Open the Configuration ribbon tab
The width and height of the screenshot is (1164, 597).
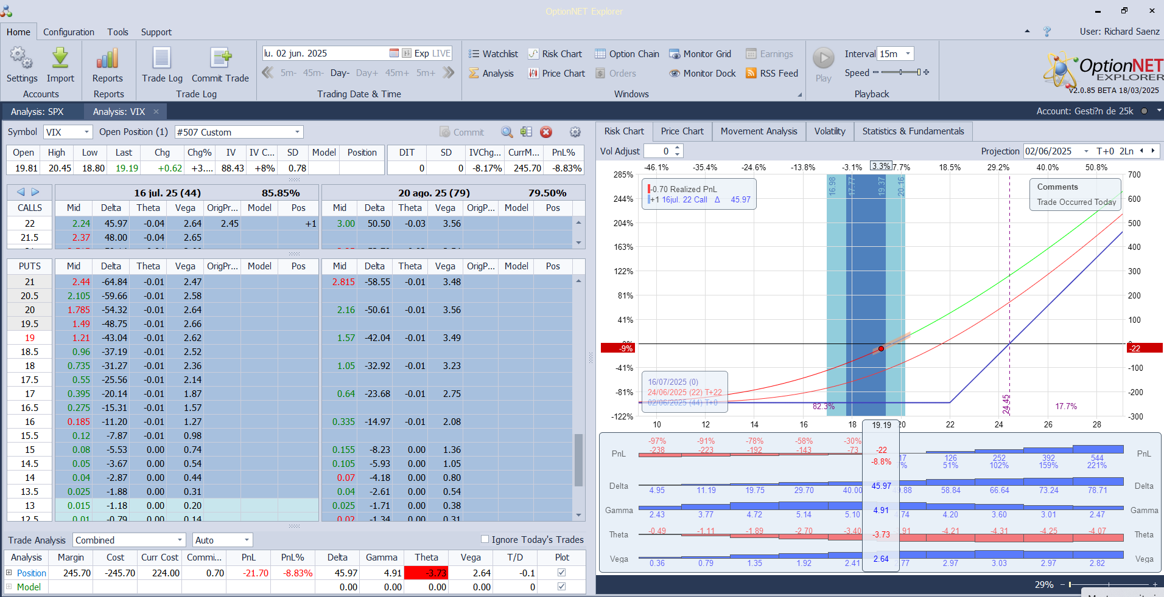point(69,32)
